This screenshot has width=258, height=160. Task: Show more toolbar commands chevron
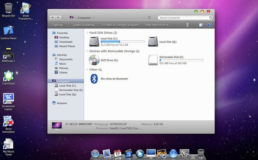point(175,25)
